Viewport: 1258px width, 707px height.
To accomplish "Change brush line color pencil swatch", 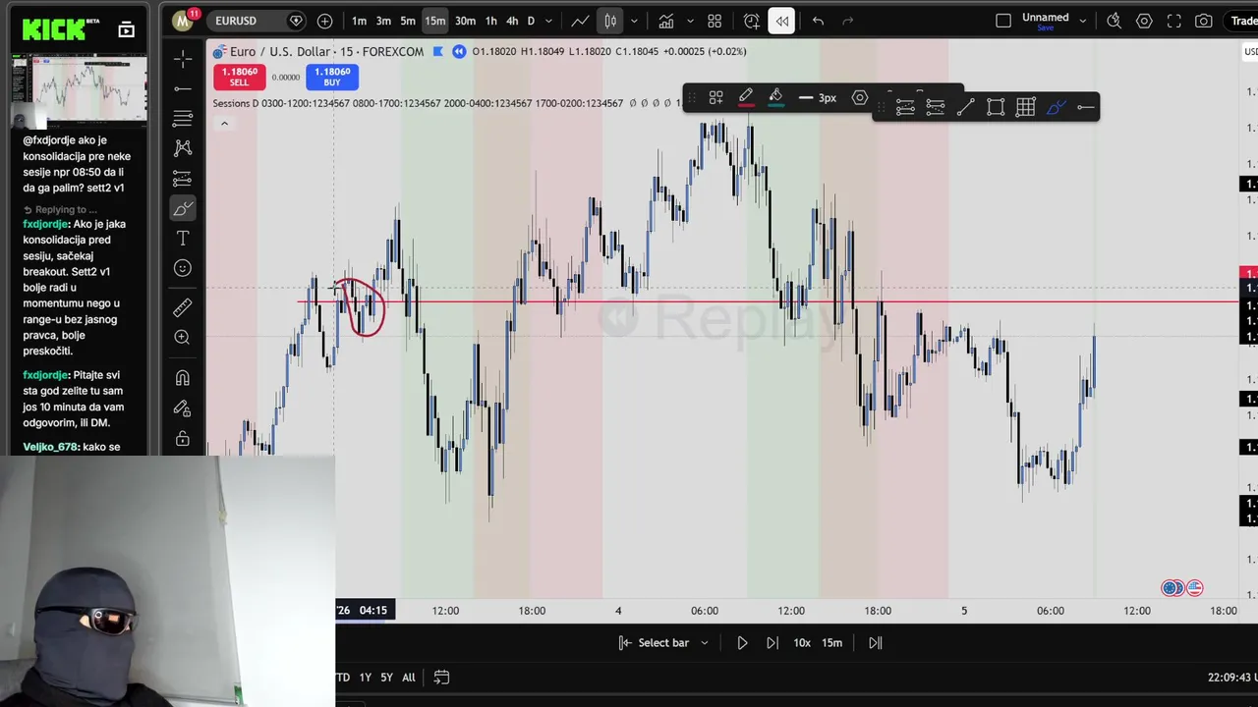I will (746, 97).
